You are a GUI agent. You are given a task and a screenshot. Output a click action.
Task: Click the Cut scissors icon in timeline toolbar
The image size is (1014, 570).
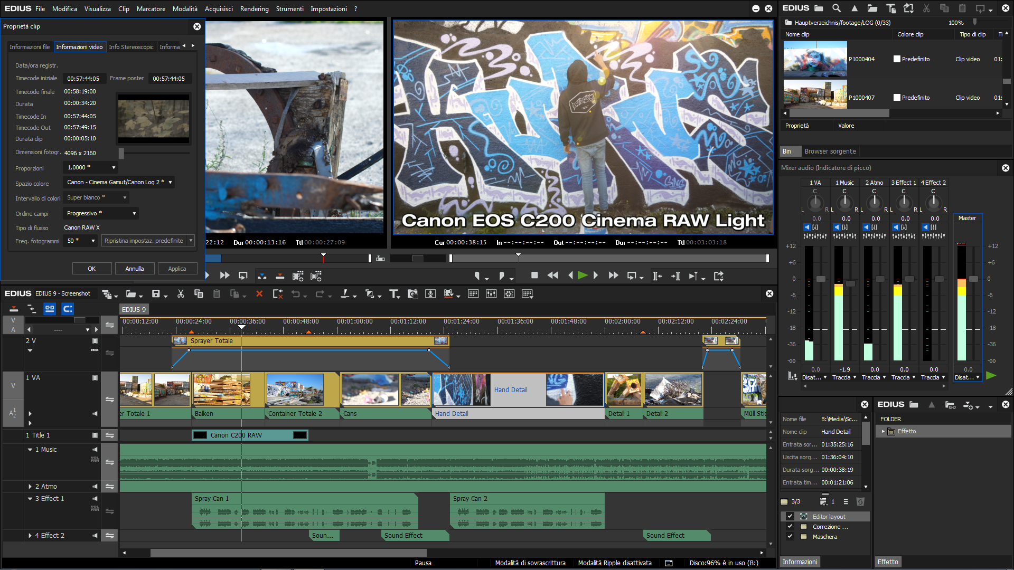click(x=181, y=294)
